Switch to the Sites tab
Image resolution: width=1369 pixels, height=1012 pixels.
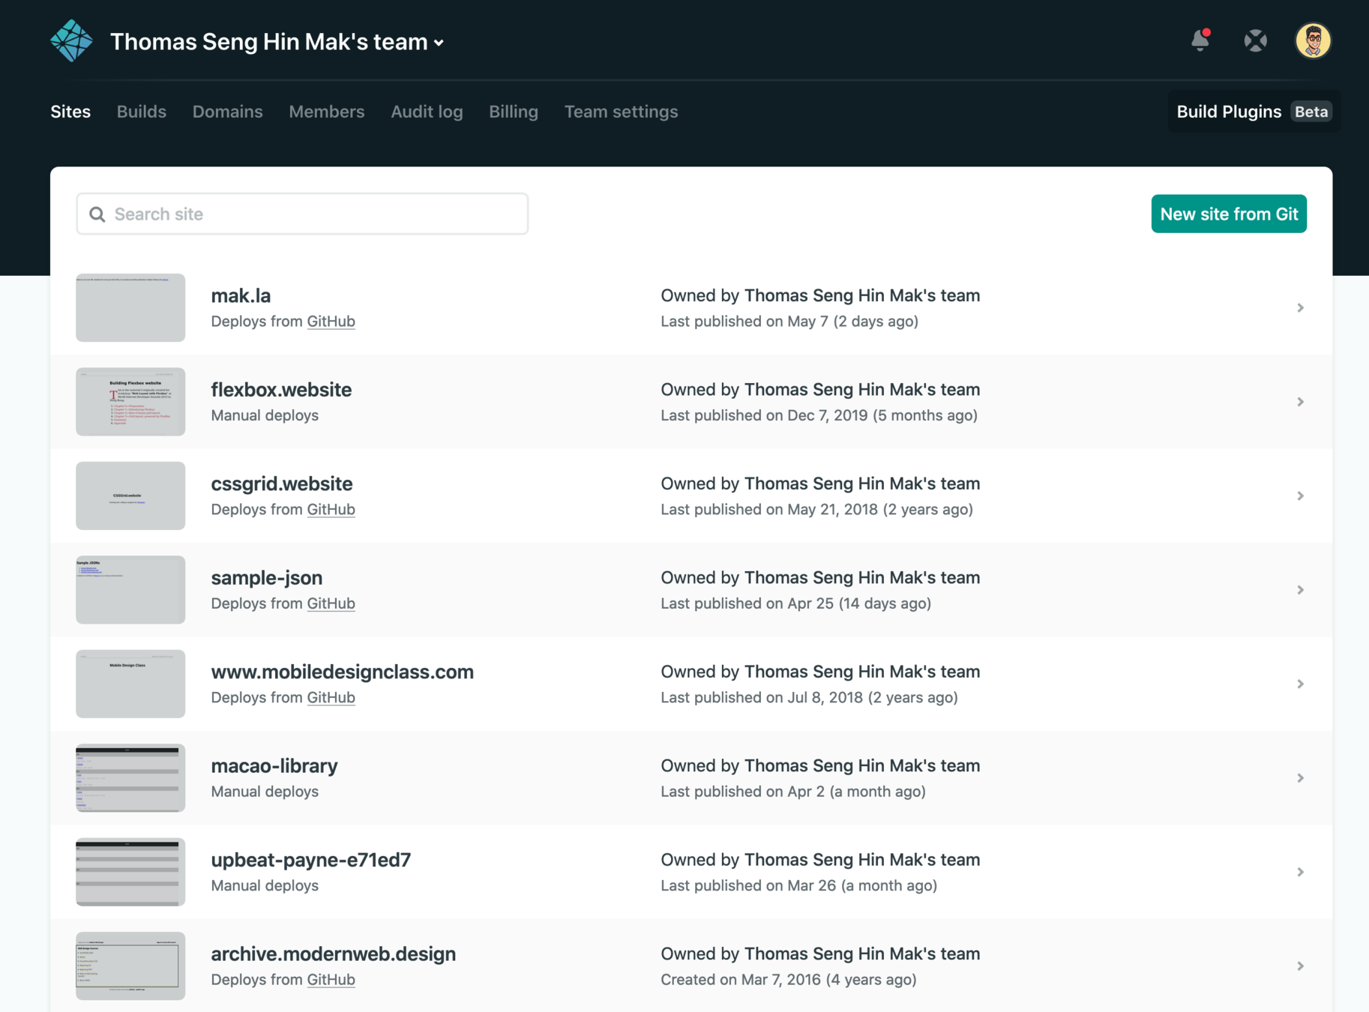pos(70,112)
